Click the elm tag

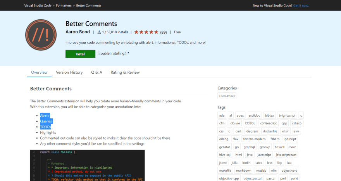tap(296, 131)
